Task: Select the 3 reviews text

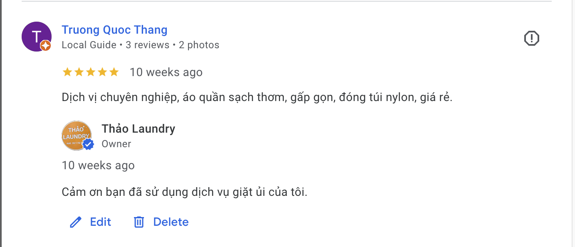Action: tap(147, 45)
